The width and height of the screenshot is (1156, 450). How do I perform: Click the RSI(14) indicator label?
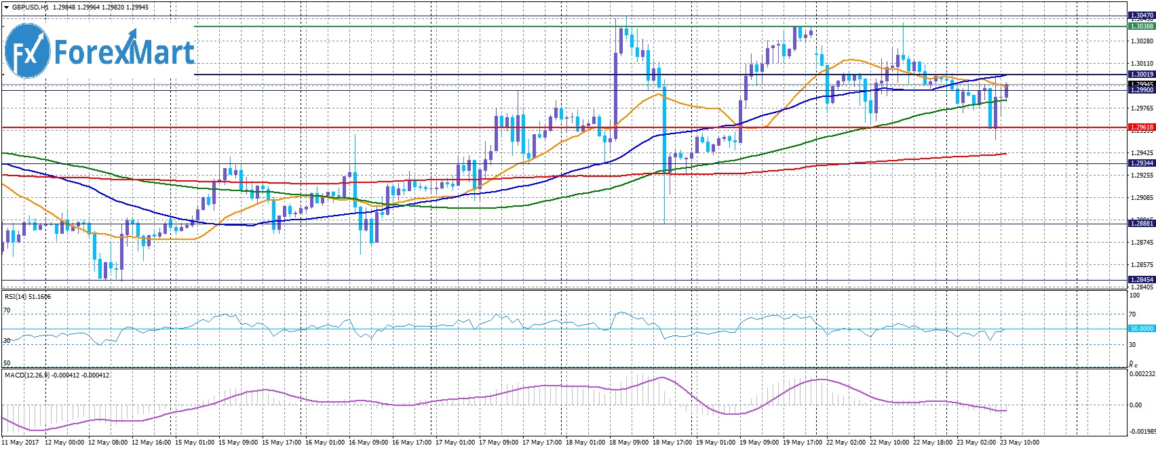[27, 297]
